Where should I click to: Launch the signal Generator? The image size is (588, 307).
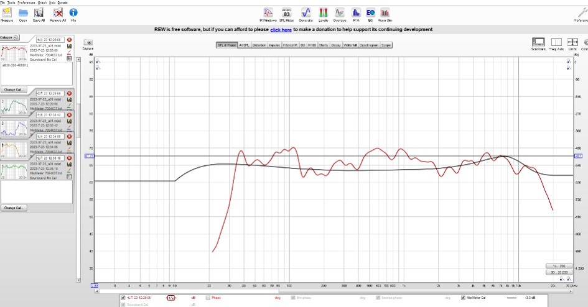pyautogui.click(x=306, y=15)
